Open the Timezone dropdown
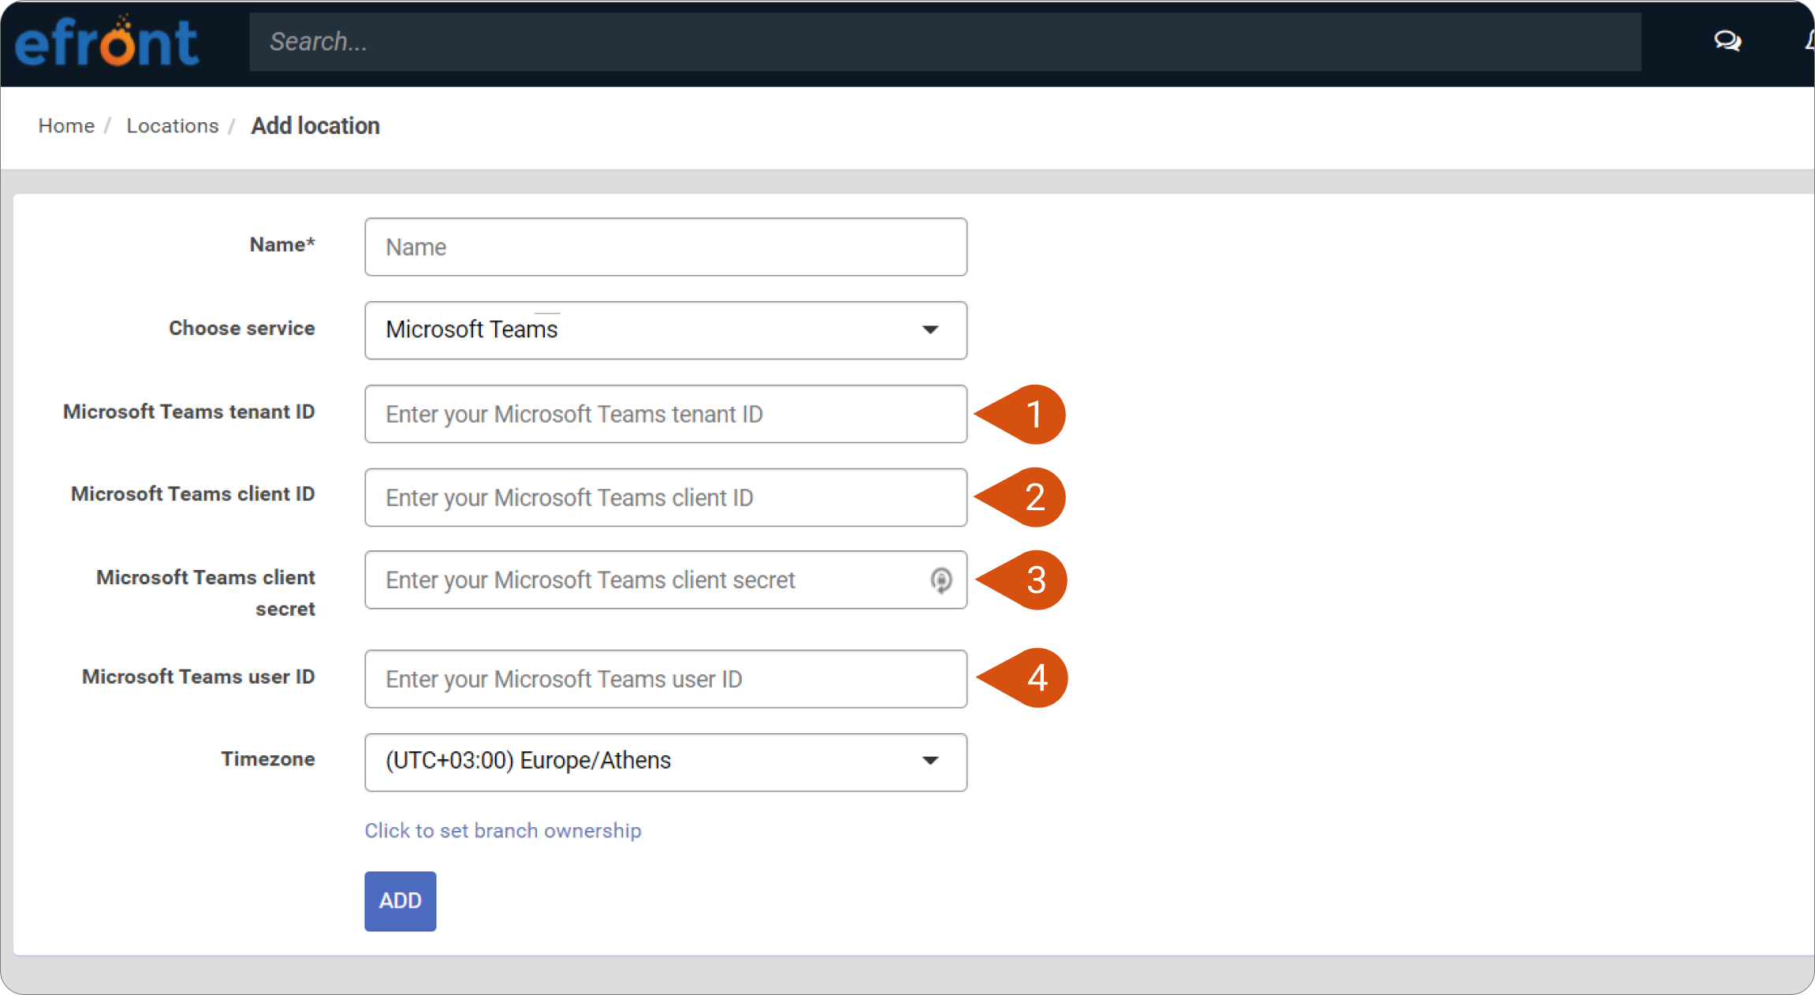The height and width of the screenshot is (995, 1815). (x=665, y=762)
